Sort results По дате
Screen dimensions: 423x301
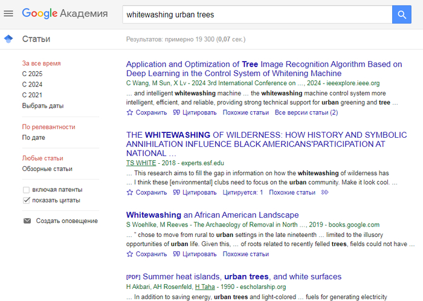pyautogui.click(x=33, y=137)
